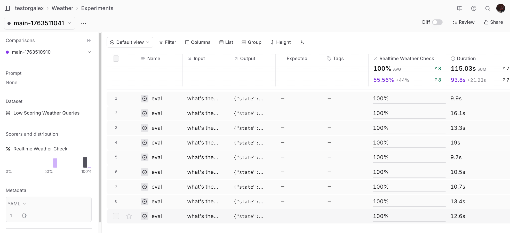Collapse the Comparisons sidebar arrow icon

89,41
